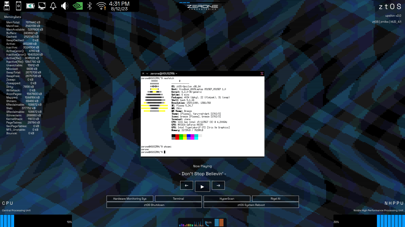Click the 'MemTotal: 7811440 kB' line
The height and width of the screenshot is (227, 405).
pyautogui.click(x=23, y=23)
